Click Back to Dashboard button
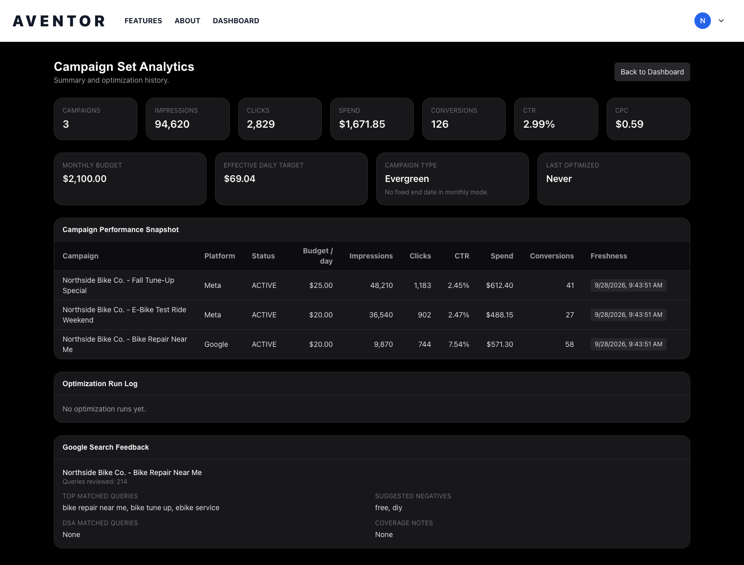 tap(652, 72)
